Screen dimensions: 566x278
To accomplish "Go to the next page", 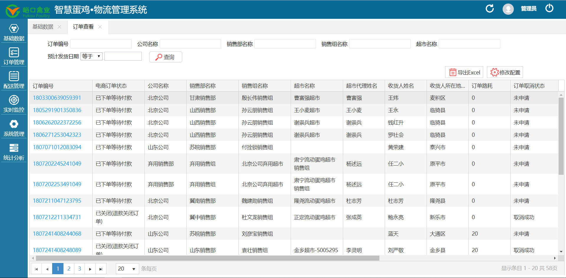I will pyautogui.click(x=90, y=269).
